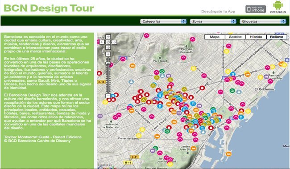Click the map zoom slider handle

[108, 64]
